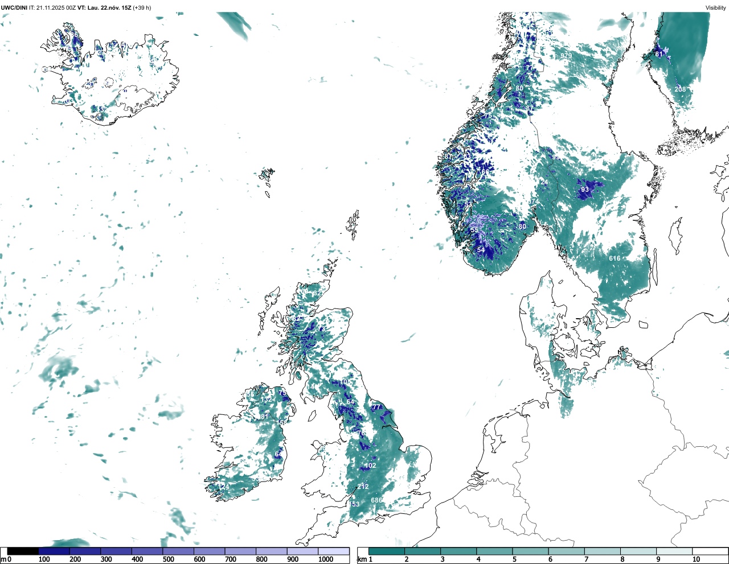Click the 102 visibility value over English Midlands

[x=371, y=466]
